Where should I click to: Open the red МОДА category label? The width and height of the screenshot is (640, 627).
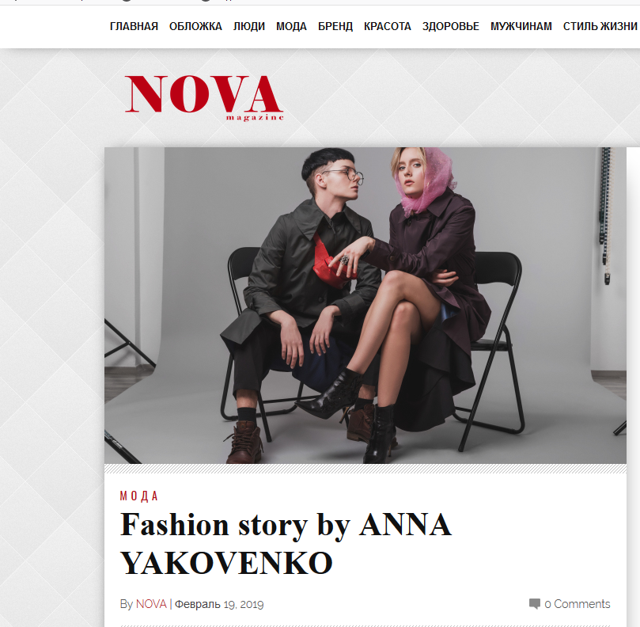[x=138, y=496]
